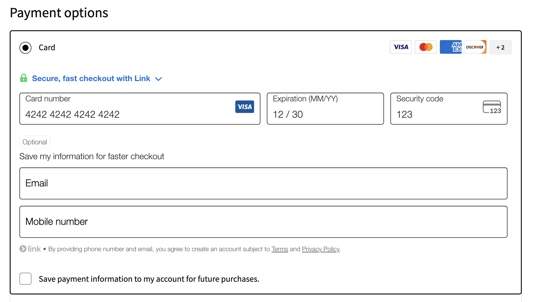Click the Visa card brand icon
Image resolution: width=533 pixels, height=302 pixels.
401,47
